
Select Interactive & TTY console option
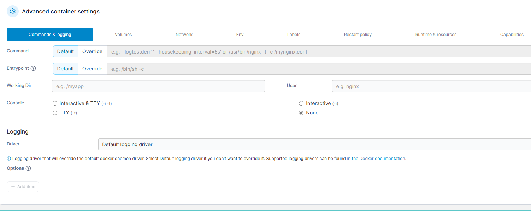55,104
